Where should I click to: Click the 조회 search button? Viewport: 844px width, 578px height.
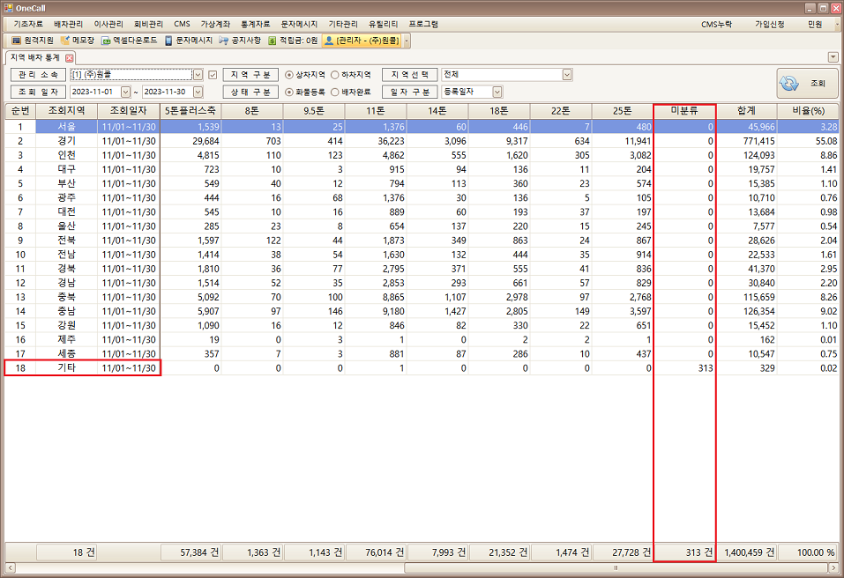[806, 83]
